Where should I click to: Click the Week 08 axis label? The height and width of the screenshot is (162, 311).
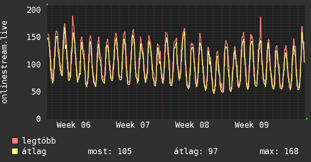click(192, 125)
